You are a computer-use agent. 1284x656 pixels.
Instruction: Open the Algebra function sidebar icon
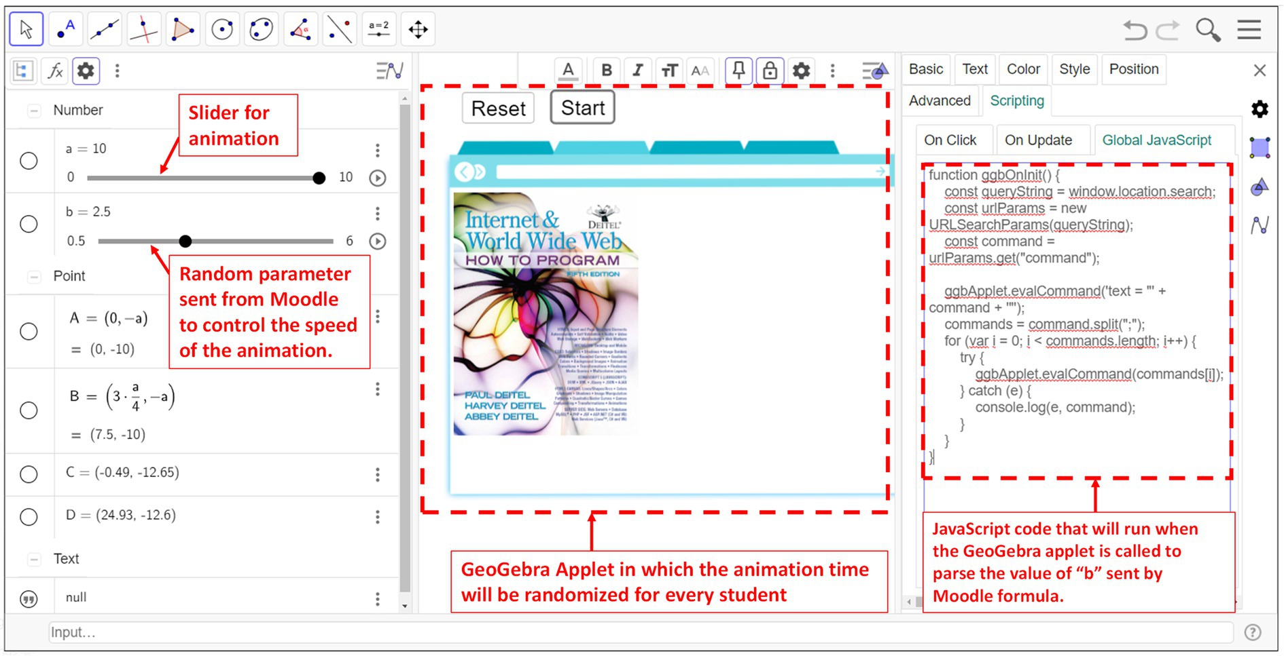tap(1260, 225)
